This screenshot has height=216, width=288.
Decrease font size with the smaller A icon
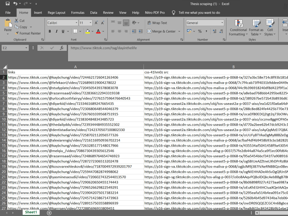coord(103,23)
